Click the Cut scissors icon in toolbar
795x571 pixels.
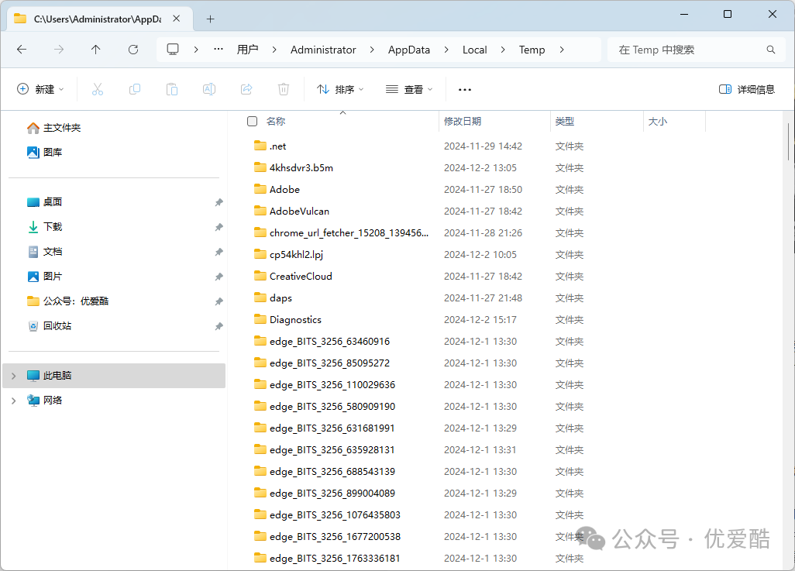pyautogui.click(x=98, y=89)
